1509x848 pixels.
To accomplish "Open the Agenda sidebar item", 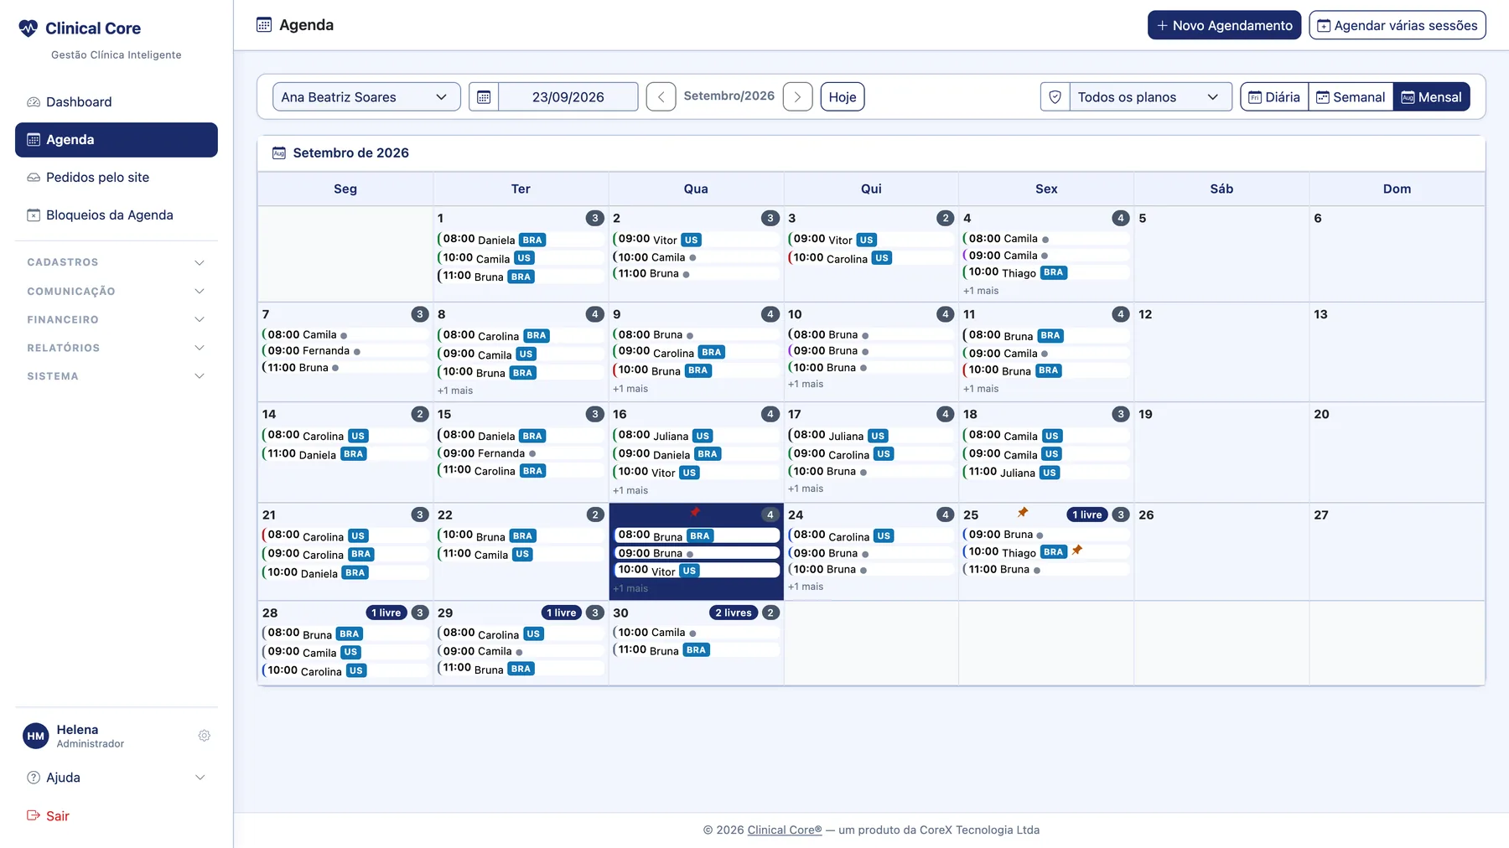I will point(116,140).
